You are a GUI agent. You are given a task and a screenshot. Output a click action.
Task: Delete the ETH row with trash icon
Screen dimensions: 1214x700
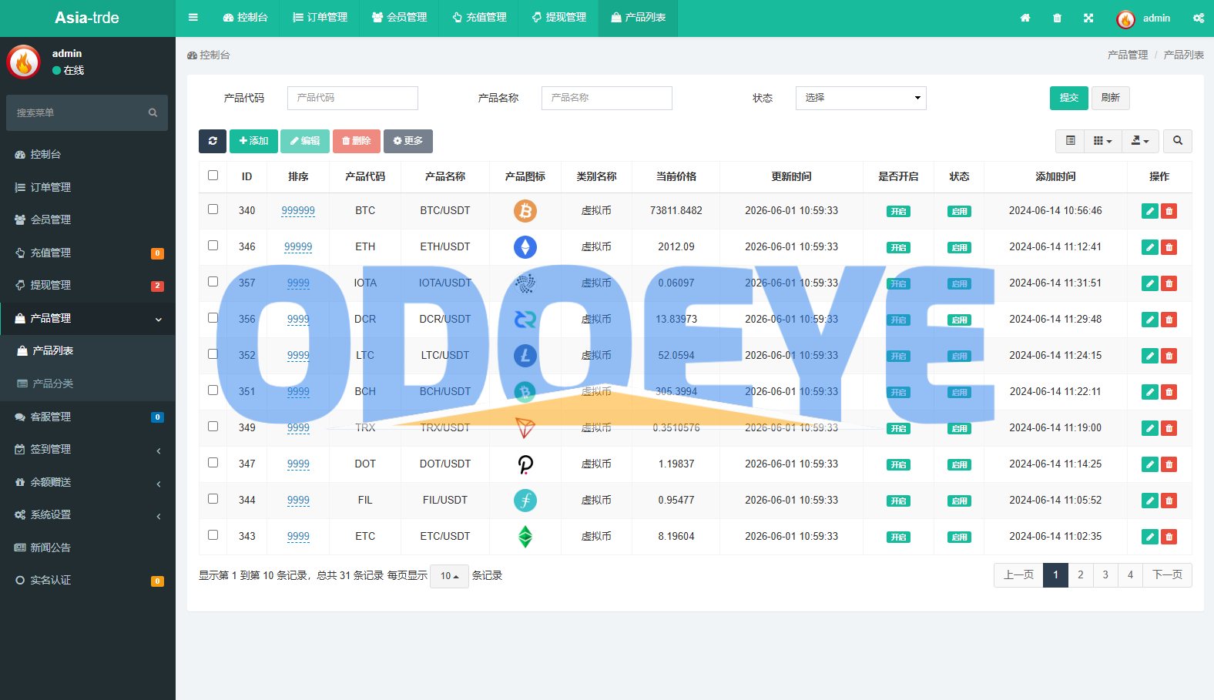tap(1169, 247)
